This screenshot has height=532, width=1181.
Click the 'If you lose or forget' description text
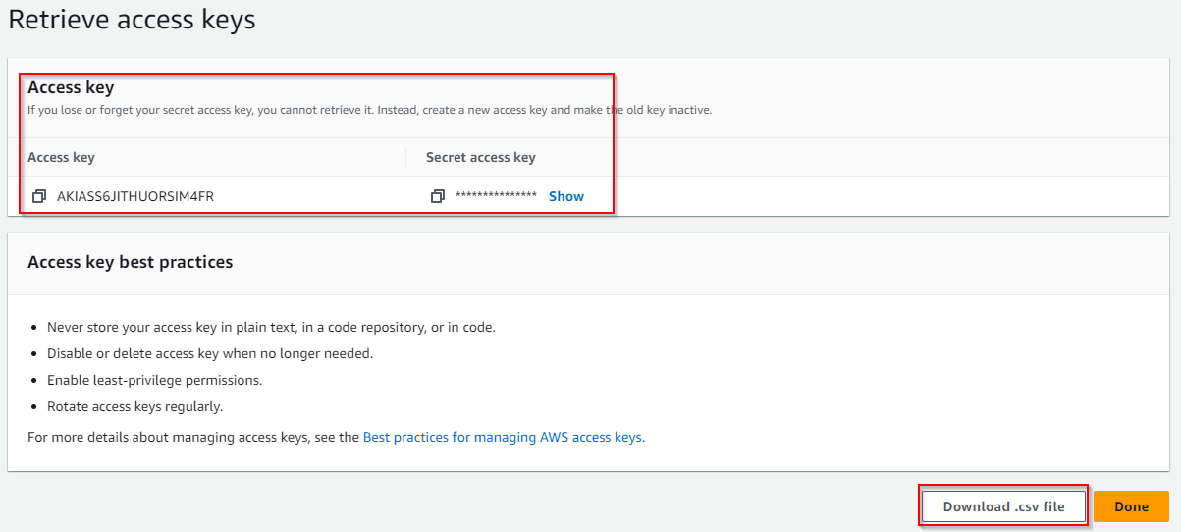369,110
